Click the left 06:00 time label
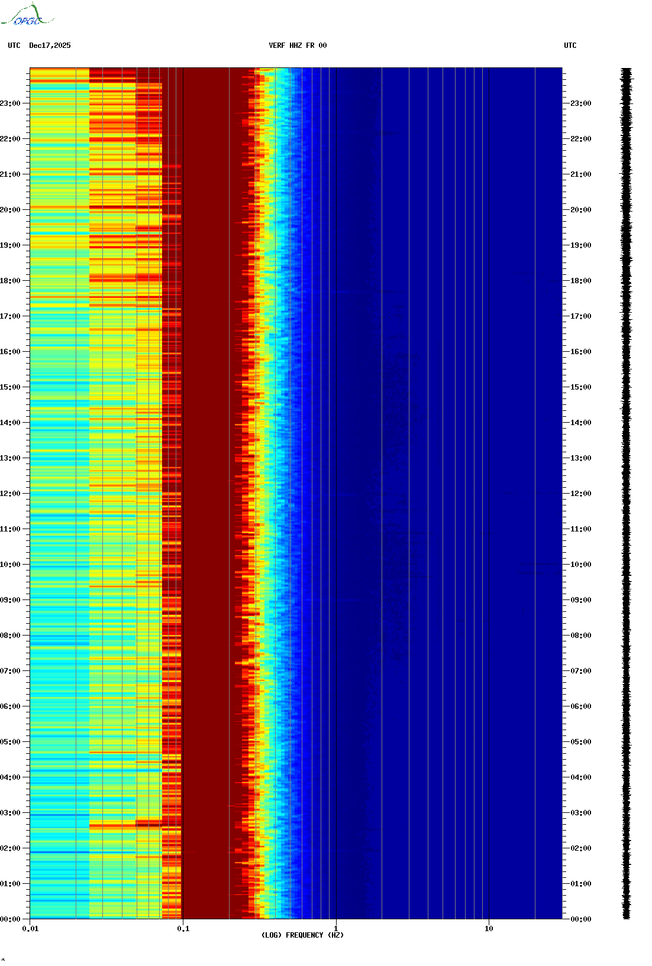 click(10, 706)
